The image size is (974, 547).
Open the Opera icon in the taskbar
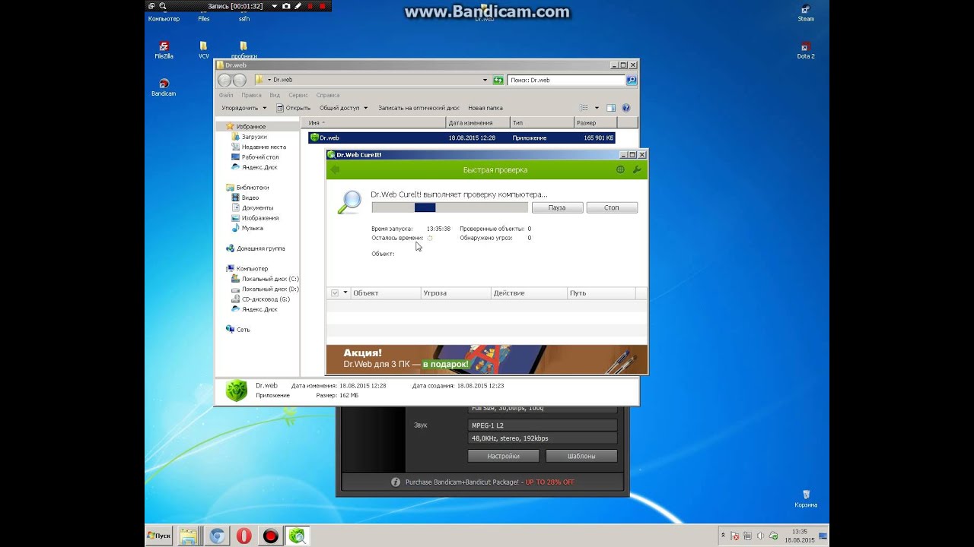click(x=243, y=536)
